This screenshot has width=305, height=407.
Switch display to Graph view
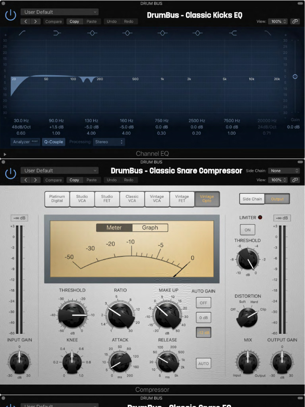(150, 228)
